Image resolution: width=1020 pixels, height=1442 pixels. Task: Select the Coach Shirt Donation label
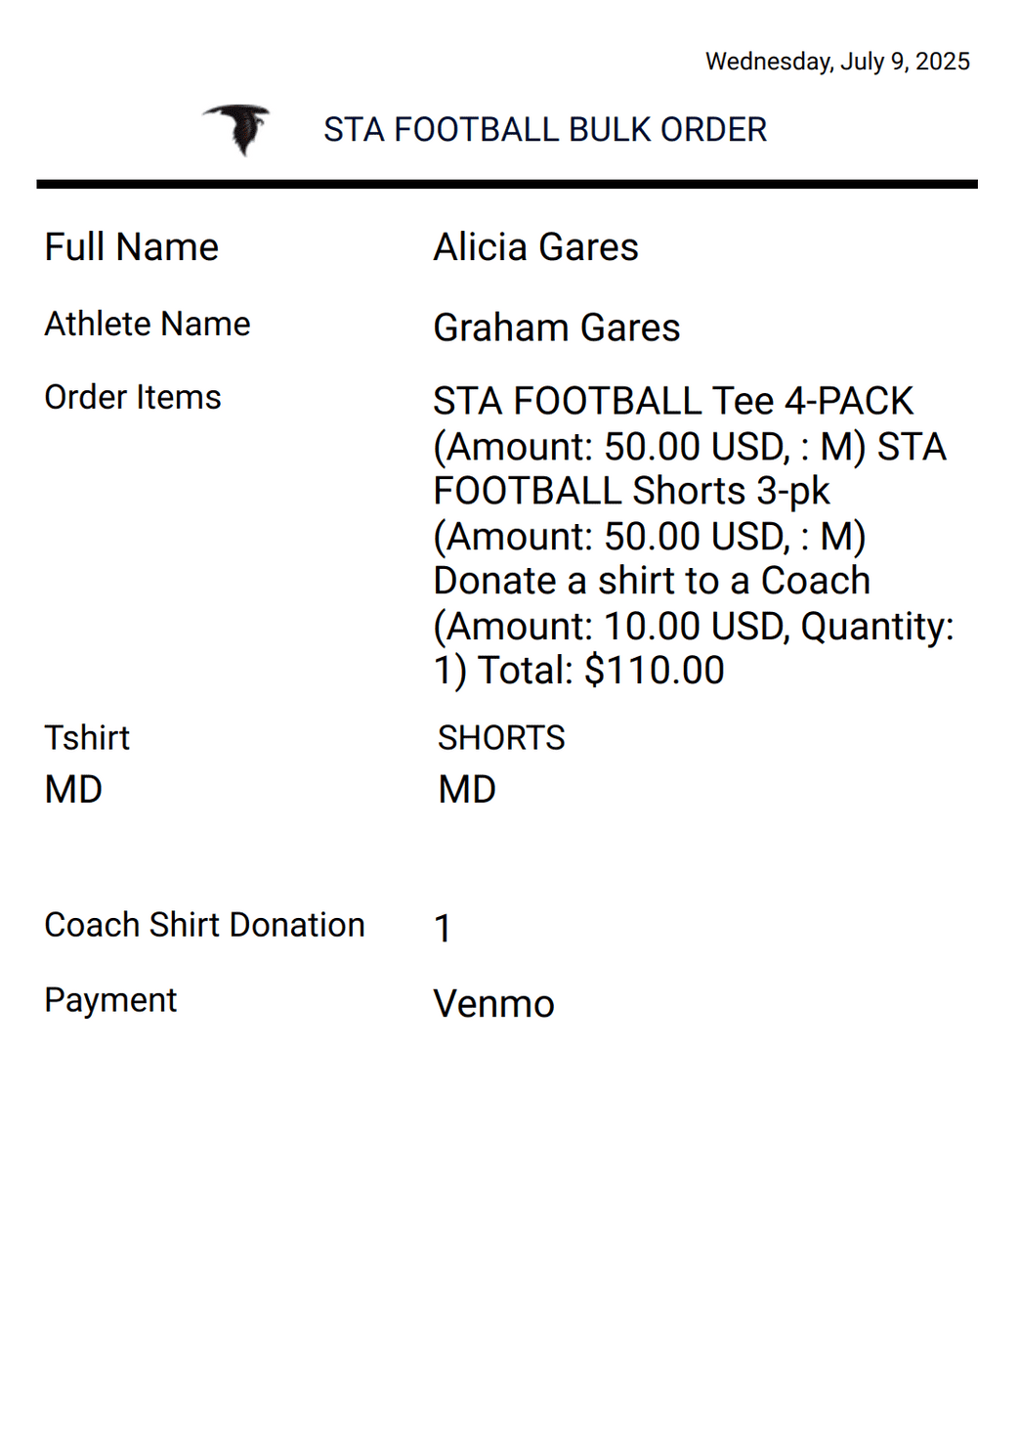click(205, 925)
